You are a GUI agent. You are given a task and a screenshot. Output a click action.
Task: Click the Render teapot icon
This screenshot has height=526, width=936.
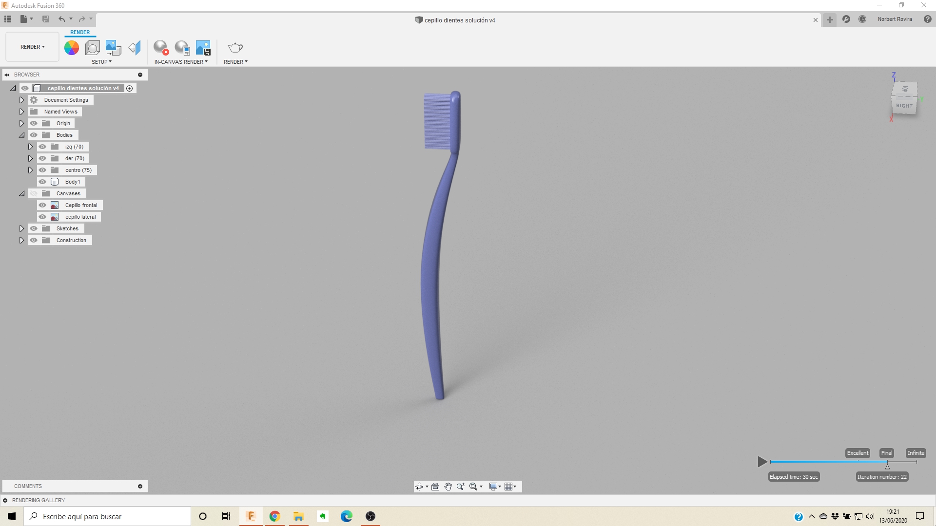[235, 48]
